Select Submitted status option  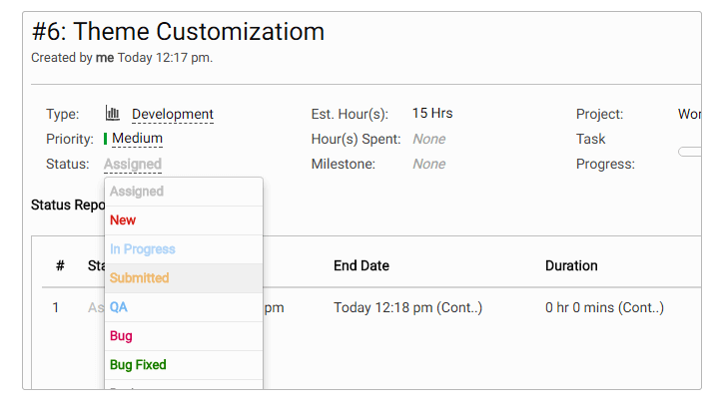(x=184, y=278)
